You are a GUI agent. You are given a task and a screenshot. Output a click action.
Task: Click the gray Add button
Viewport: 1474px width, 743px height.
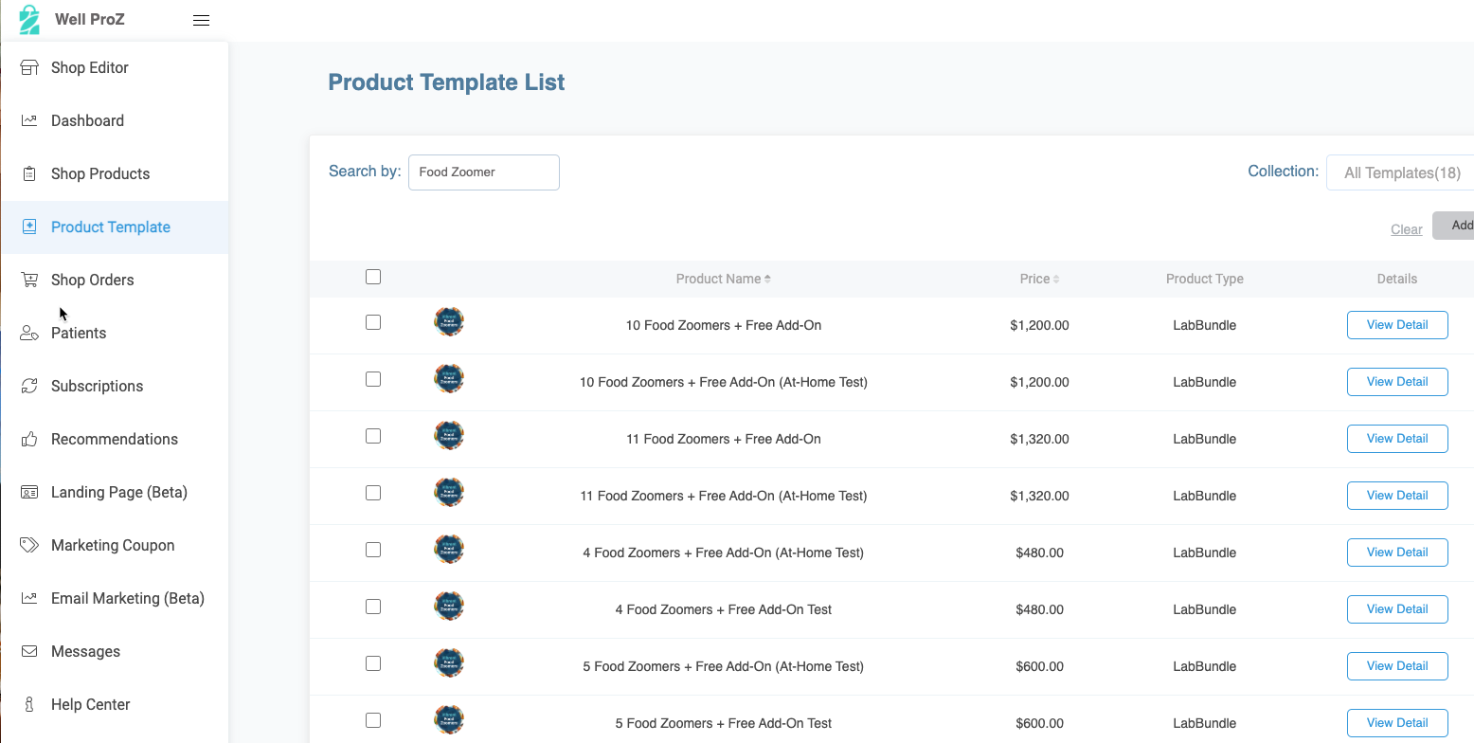(x=1453, y=226)
